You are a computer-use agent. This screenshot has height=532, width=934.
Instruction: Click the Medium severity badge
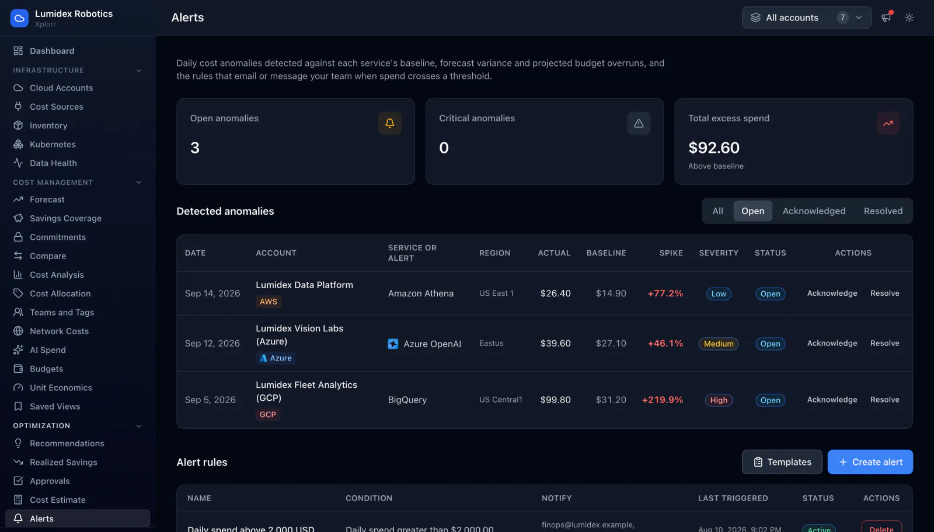coord(719,344)
